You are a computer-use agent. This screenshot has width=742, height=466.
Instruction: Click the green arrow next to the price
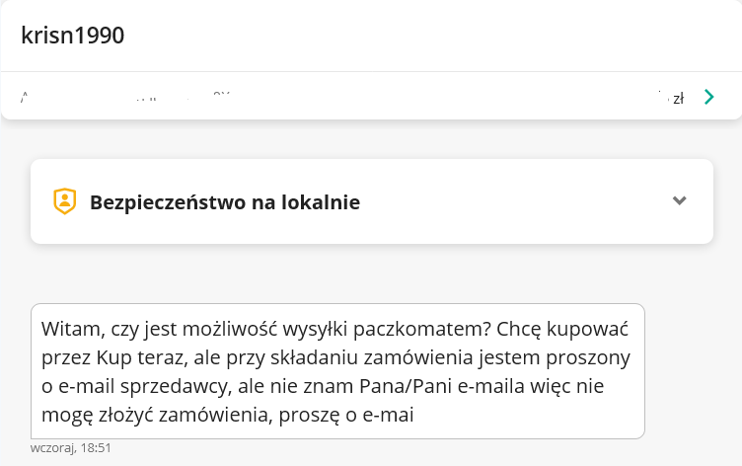(708, 97)
